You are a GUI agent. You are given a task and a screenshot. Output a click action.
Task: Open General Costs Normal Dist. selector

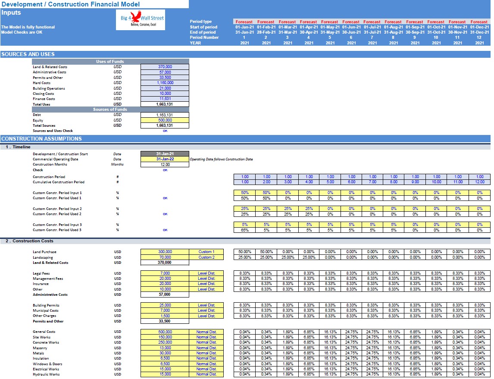[x=206, y=332]
